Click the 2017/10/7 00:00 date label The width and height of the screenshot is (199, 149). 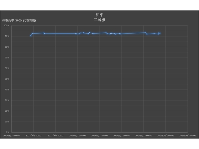tap(188, 136)
